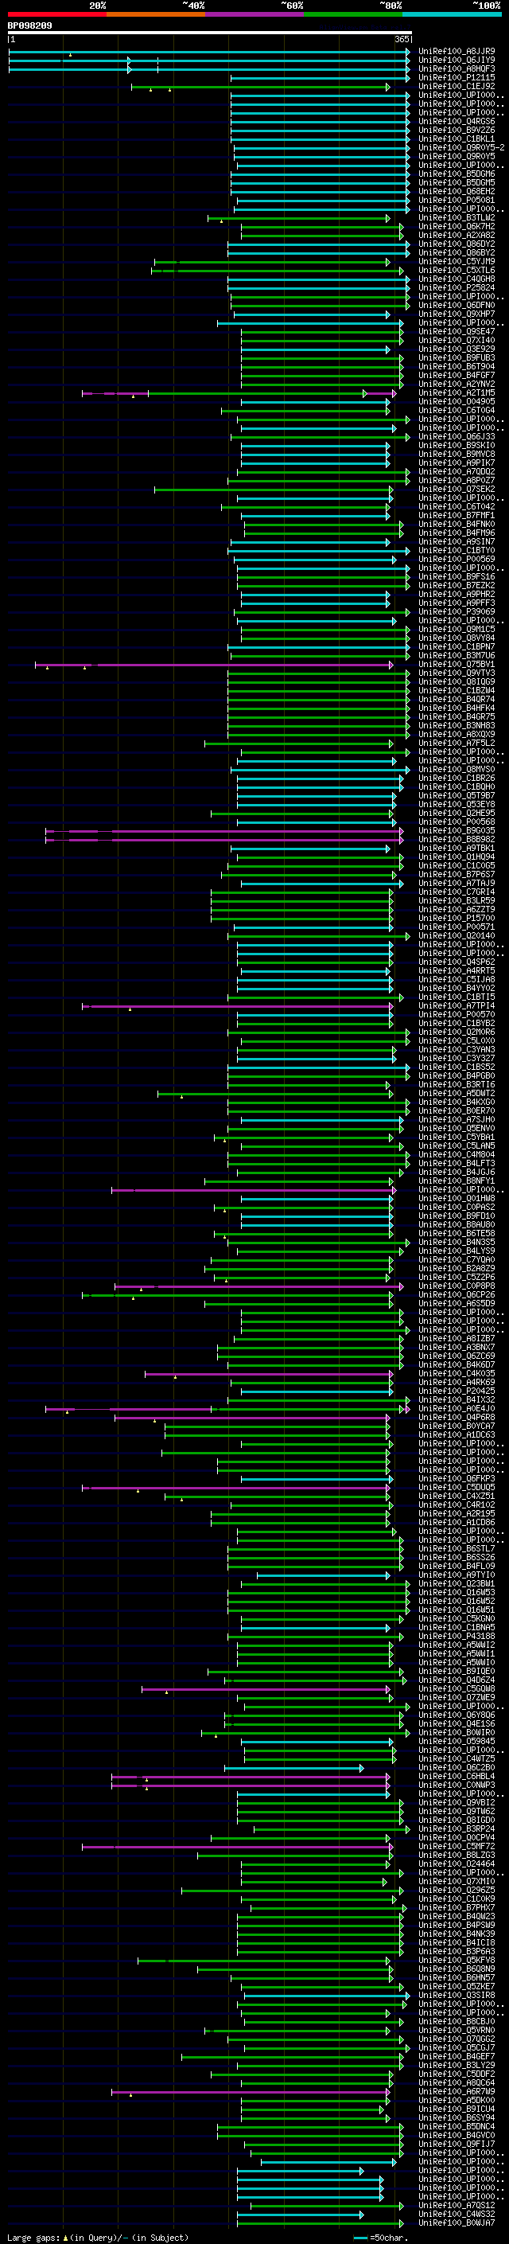Image resolution: width=509 pixels, height=2244 pixels.
Task: Select the UniRef100_P15700 label
Action: pyautogui.click(x=457, y=918)
